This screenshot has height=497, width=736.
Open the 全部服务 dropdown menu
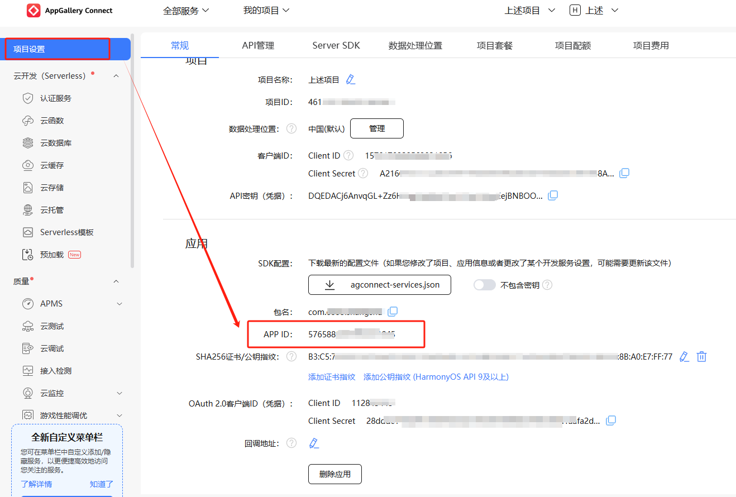tap(186, 11)
